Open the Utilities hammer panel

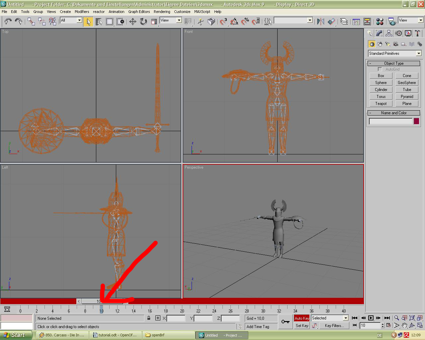tap(417, 33)
